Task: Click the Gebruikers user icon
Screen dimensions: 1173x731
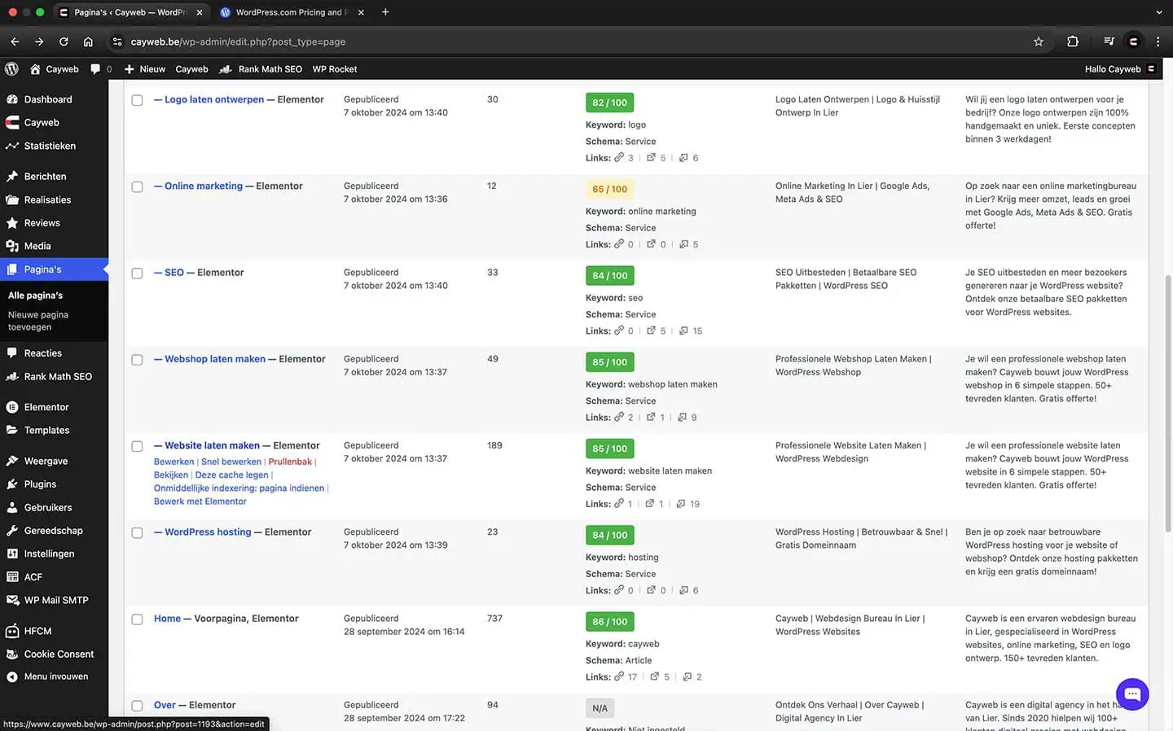Action: [x=12, y=507]
